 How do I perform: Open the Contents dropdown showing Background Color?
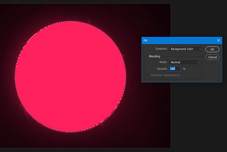(184, 49)
